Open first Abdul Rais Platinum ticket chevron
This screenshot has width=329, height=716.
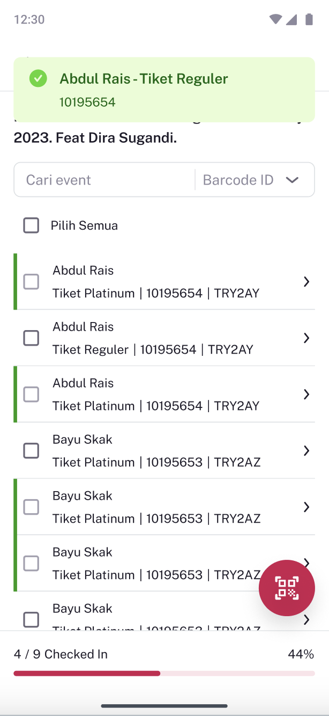coord(306,282)
